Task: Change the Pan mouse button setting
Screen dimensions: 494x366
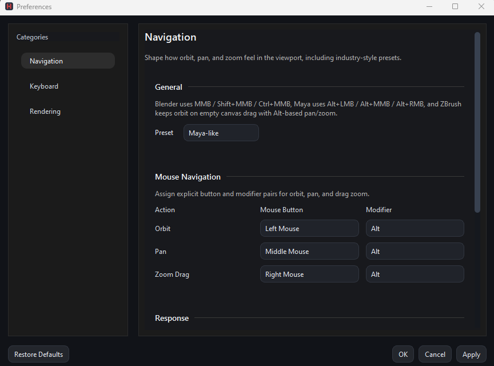Action: tap(309, 251)
